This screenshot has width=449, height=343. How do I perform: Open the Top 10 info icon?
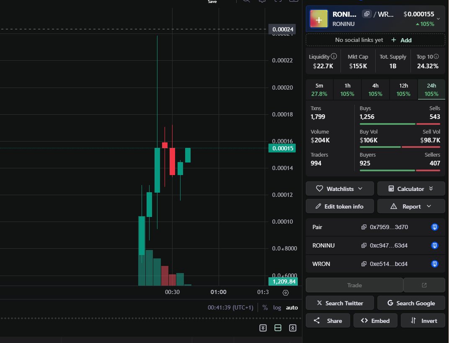pos(436,57)
